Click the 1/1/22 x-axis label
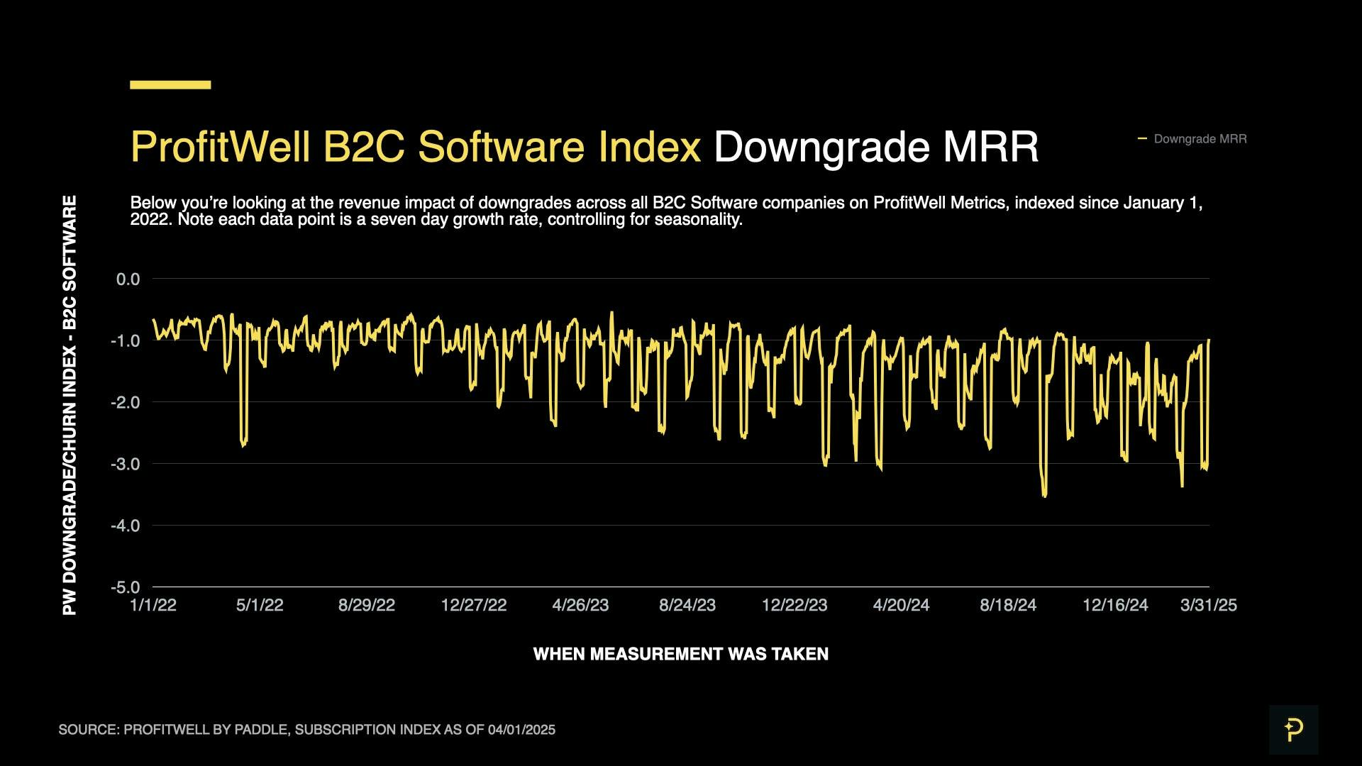Viewport: 1362px width, 766px height. pyautogui.click(x=153, y=605)
